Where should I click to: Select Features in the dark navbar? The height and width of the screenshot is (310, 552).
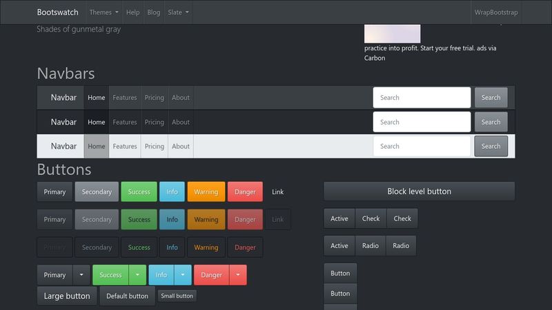click(x=125, y=122)
